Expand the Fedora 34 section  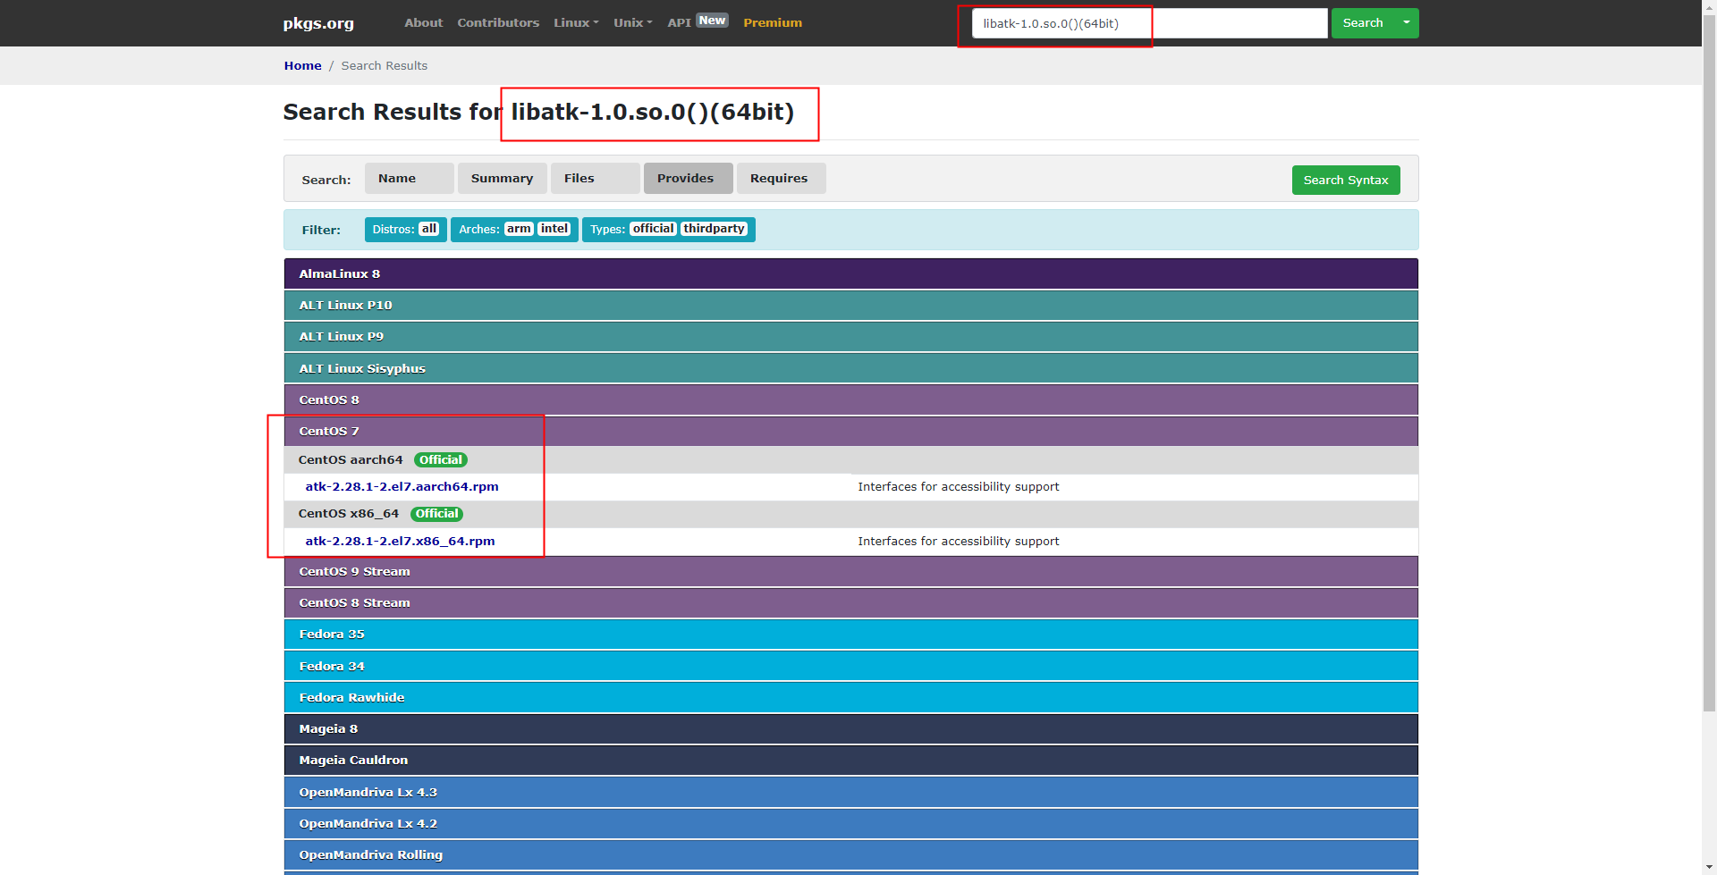(850, 666)
